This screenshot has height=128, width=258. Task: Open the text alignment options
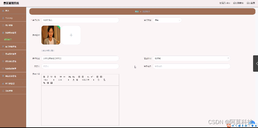(x=99, y=80)
